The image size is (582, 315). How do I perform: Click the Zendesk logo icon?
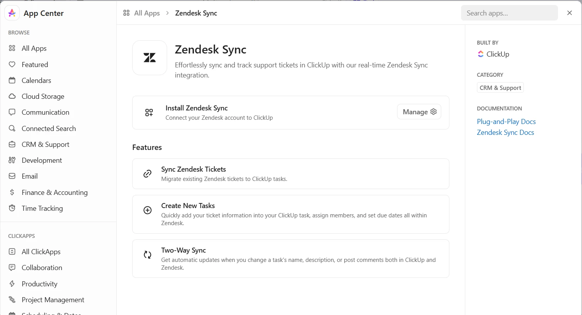click(150, 58)
